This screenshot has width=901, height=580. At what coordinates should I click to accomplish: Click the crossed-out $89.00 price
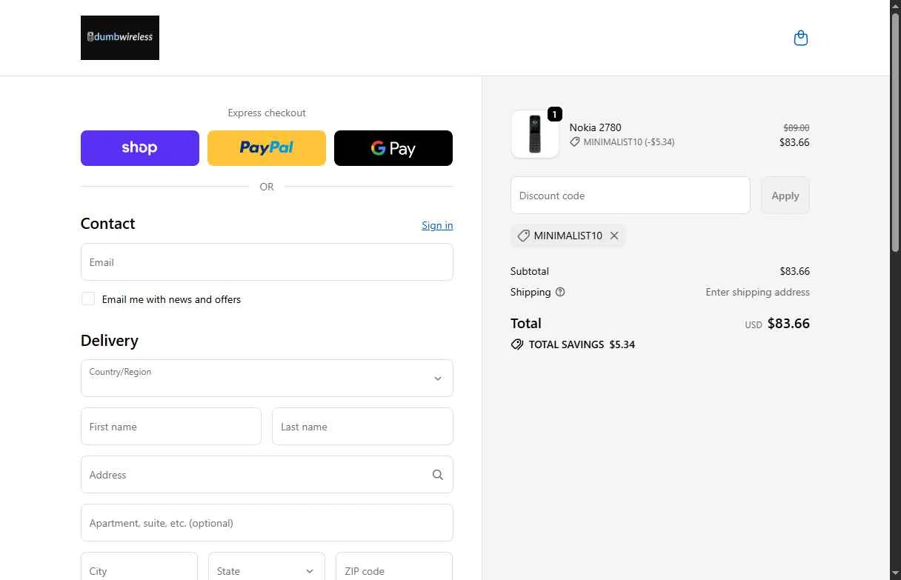tap(797, 128)
